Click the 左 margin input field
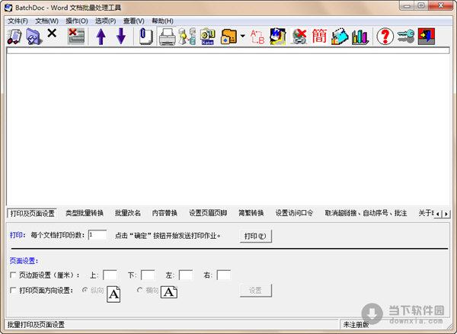The height and width of the screenshot is (334, 457). point(186,275)
